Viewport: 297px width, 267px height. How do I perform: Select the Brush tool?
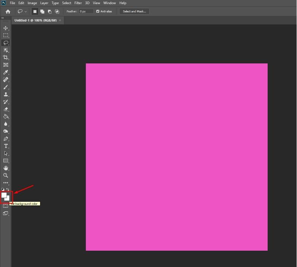[x=6, y=87]
